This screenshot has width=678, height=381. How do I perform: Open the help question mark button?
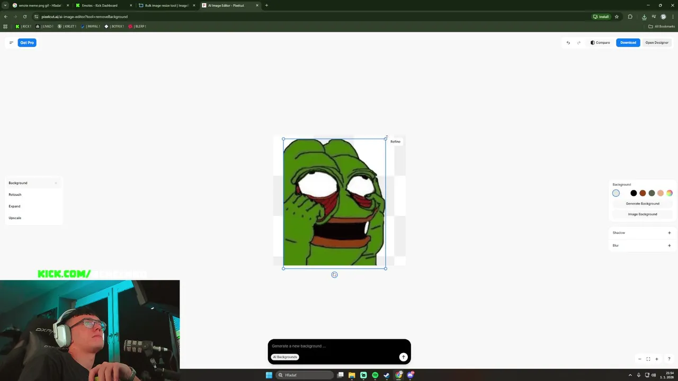[x=669, y=359]
